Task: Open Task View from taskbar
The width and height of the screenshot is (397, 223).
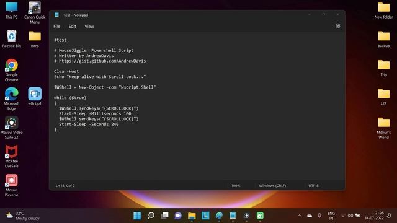Action: 164,216
